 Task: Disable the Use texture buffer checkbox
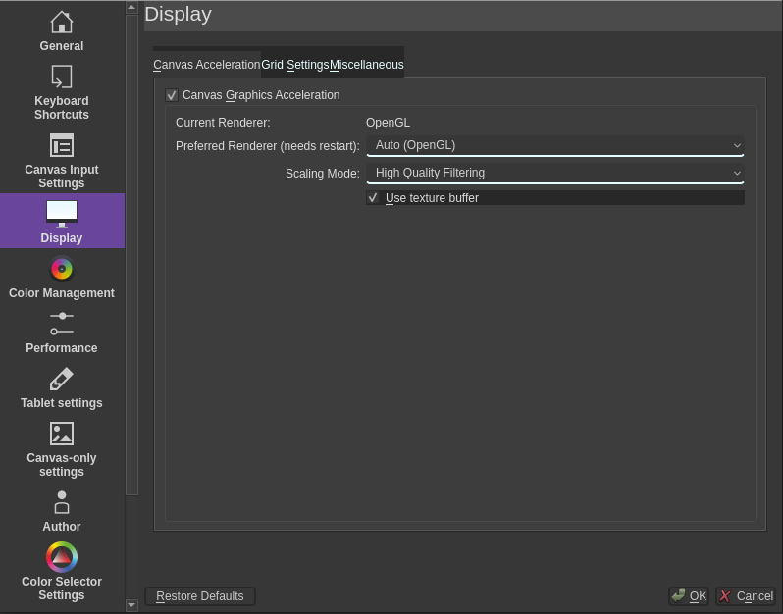click(373, 198)
